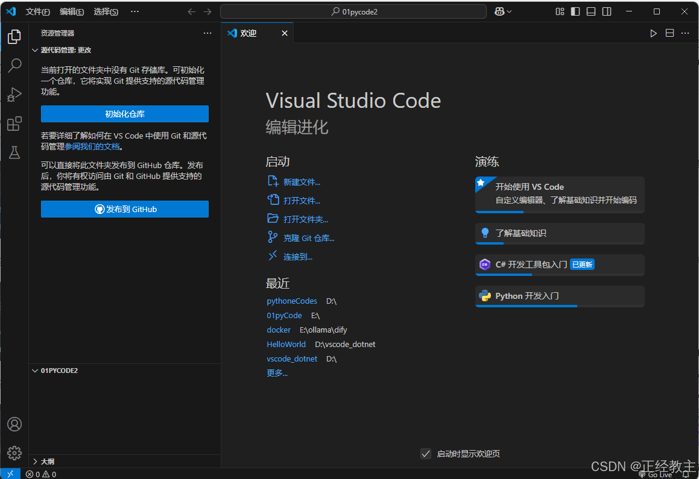The width and height of the screenshot is (699, 479).
Task: Open the 参阅我们的文档 link
Action: click(92, 146)
